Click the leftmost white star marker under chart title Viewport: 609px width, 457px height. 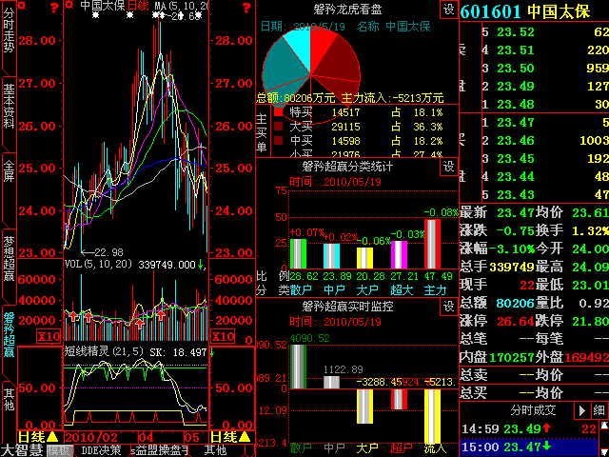(95, 15)
